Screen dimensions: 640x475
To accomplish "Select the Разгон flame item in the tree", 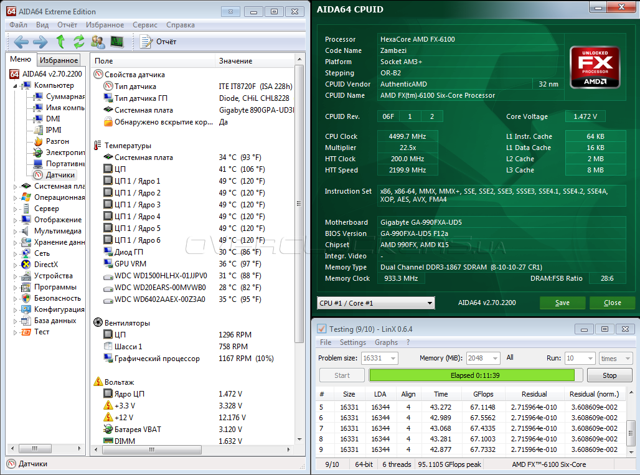I will pyautogui.click(x=57, y=141).
